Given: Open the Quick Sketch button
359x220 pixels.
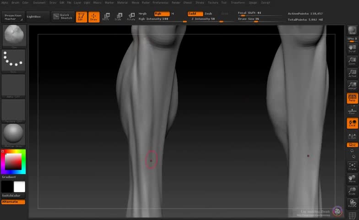Looking at the screenshot, I should tap(63, 16).
